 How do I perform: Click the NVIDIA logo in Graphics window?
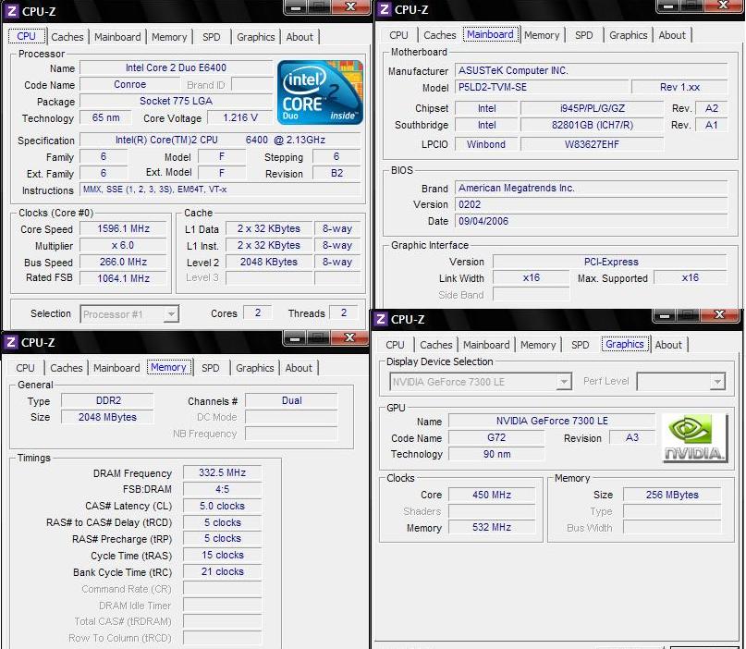point(694,439)
